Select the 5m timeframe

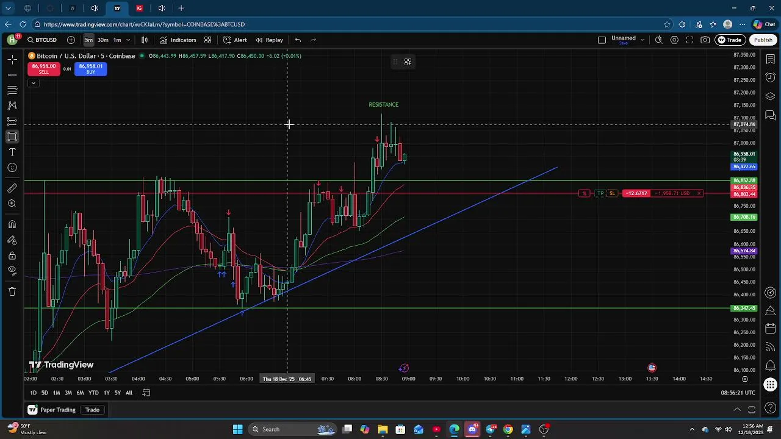88,40
